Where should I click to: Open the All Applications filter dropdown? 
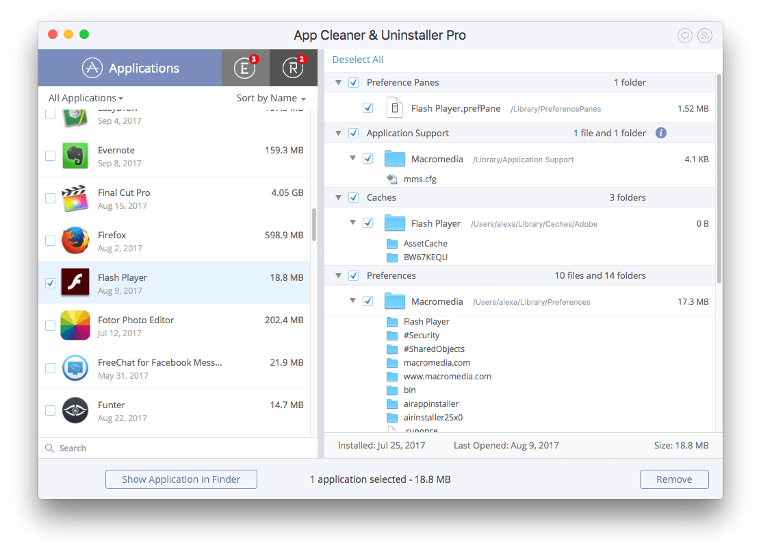(x=85, y=98)
